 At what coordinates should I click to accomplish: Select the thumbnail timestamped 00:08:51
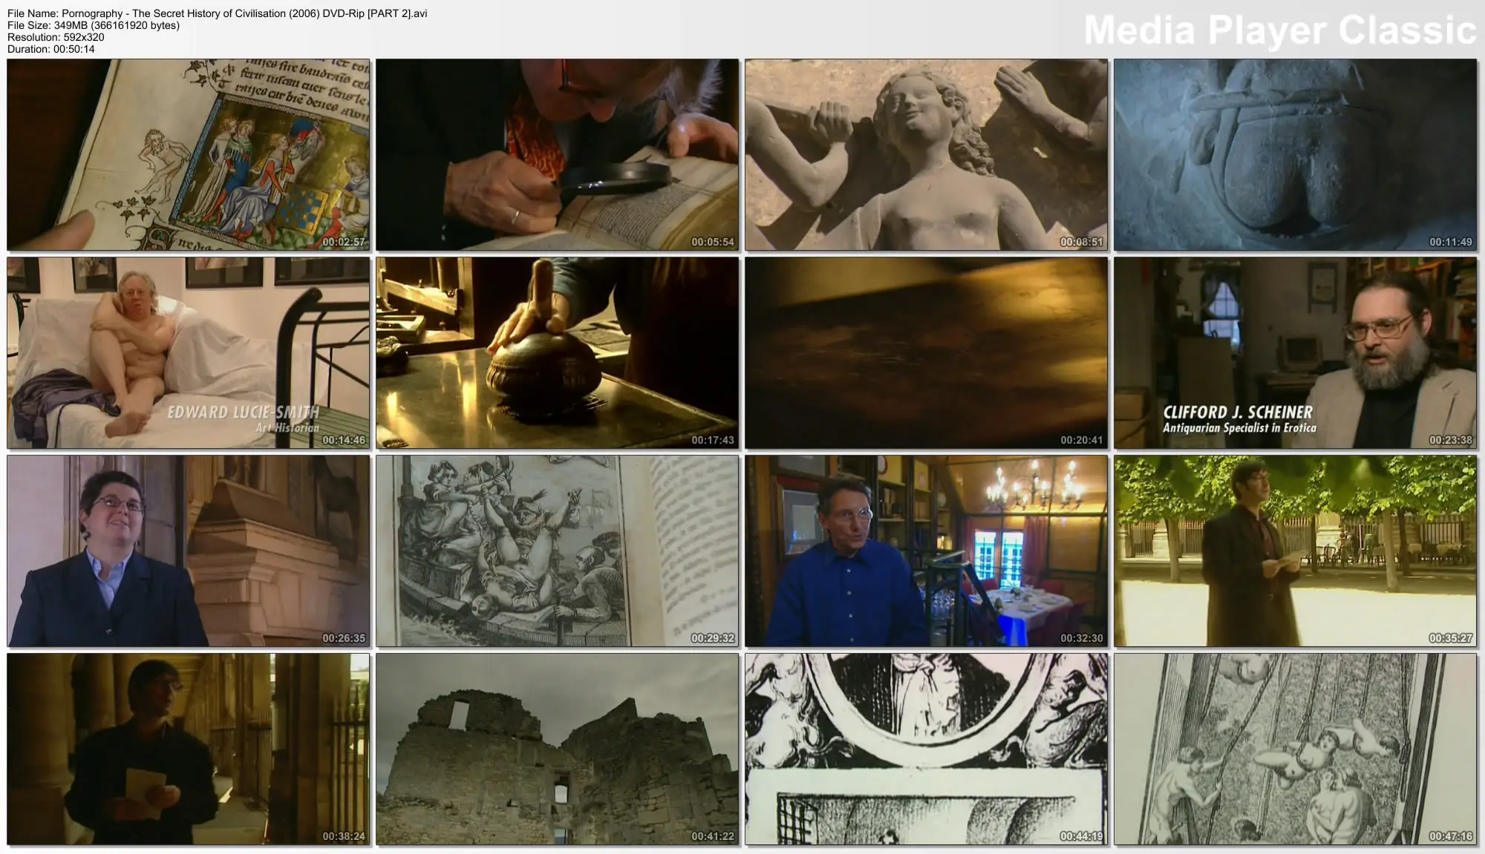tap(926, 154)
